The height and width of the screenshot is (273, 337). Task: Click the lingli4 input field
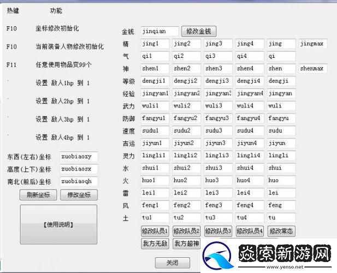[x=250, y=156]
